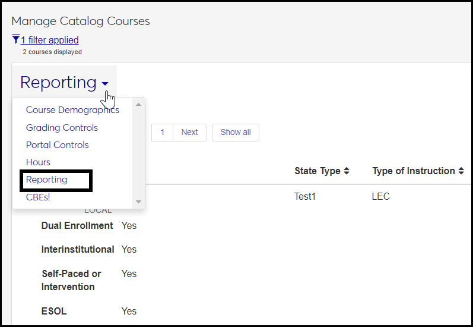
Task: Click the dropdown list scroll-down arrow
Action: 139,202
